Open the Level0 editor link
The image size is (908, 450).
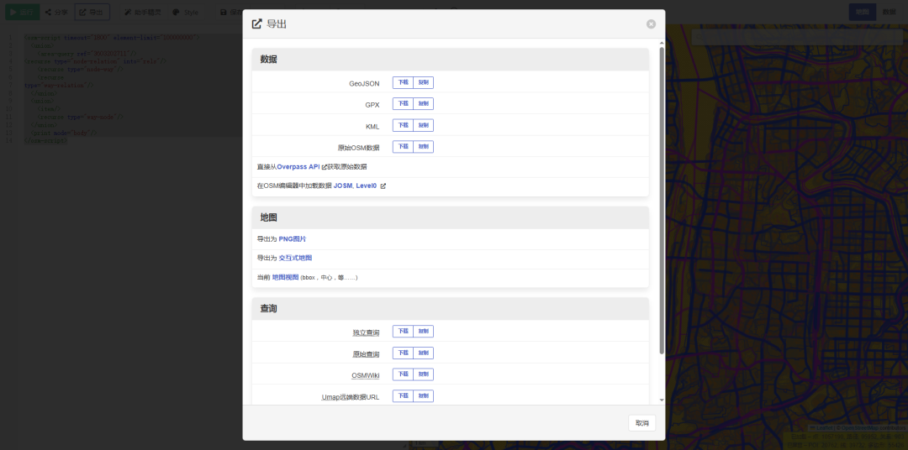tap(366, 186)
